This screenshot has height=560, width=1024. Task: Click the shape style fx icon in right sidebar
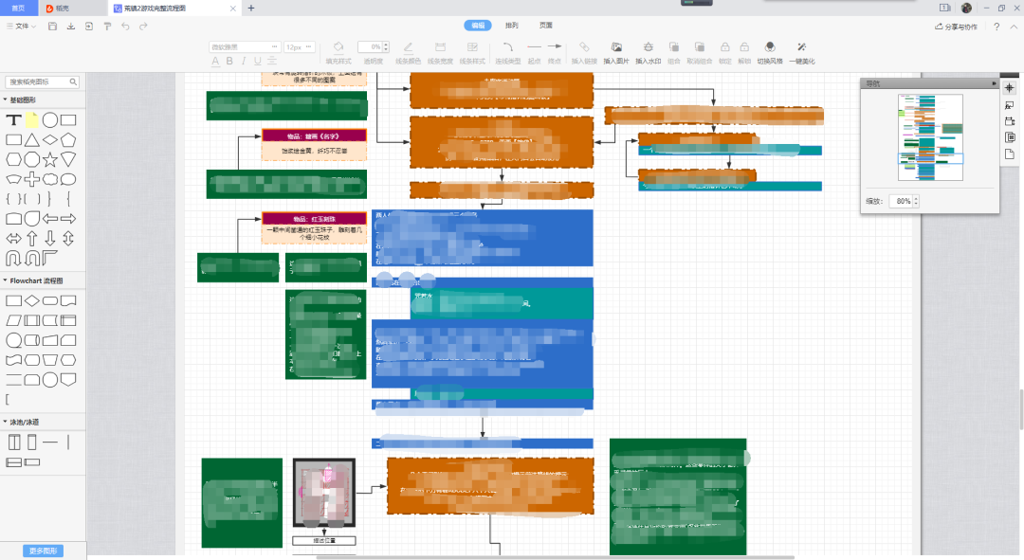1010,104
